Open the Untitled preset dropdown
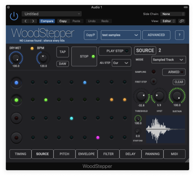The image size is (195, 177). [52, 14]
